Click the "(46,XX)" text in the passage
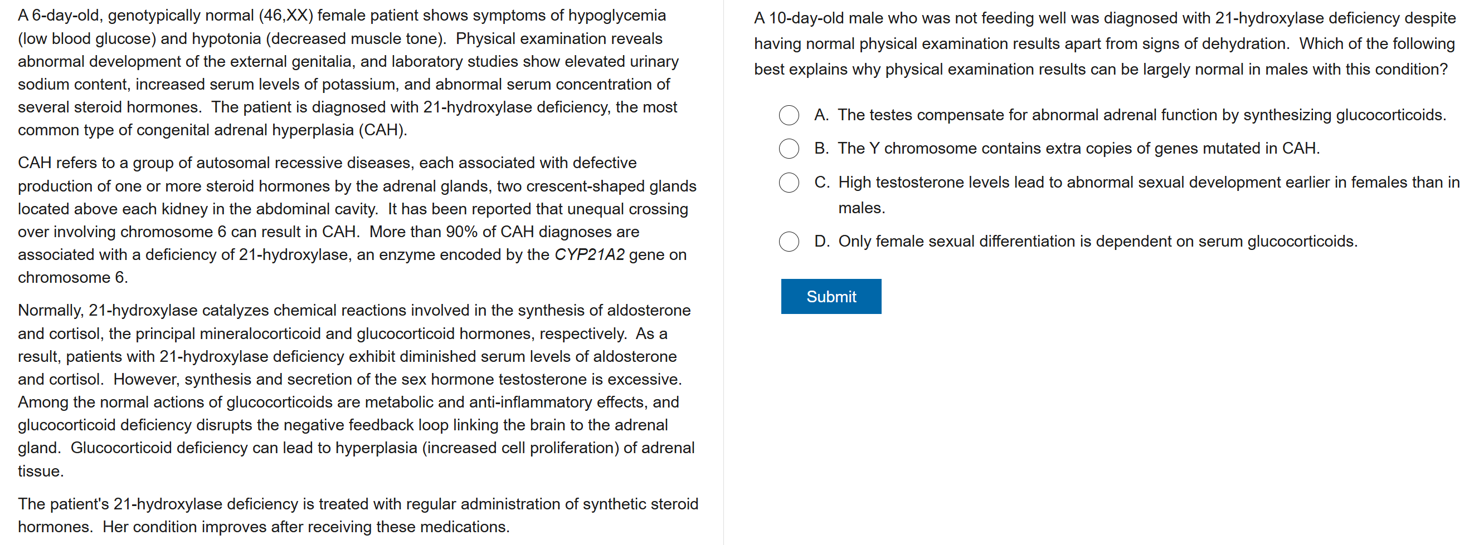 [286, 16]
